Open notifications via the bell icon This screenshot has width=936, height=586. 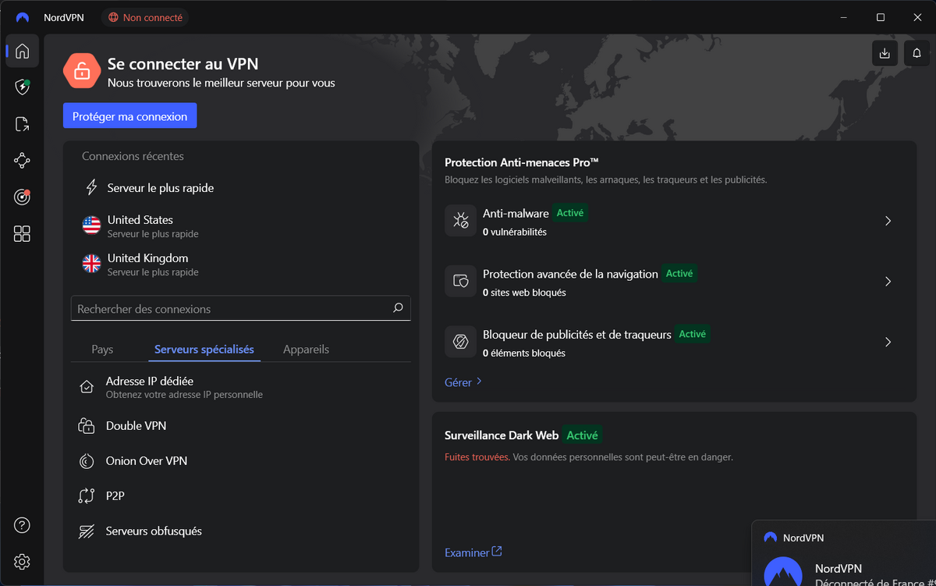click(x=916, y=53)
